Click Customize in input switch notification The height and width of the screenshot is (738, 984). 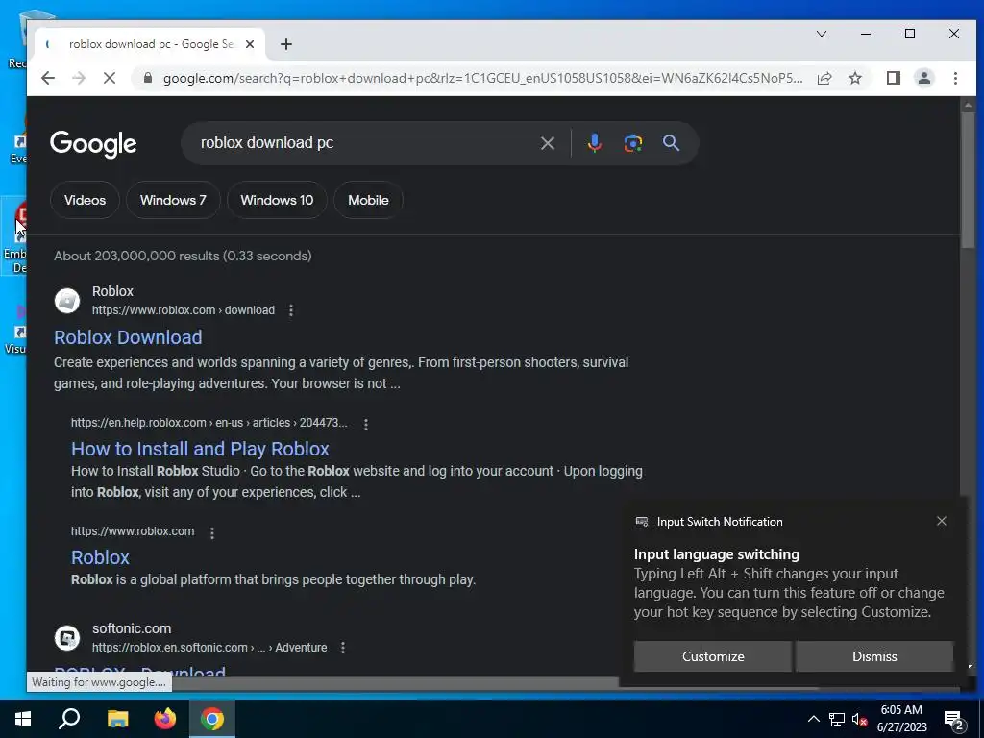pyautogui.click(x=713, y=656)
